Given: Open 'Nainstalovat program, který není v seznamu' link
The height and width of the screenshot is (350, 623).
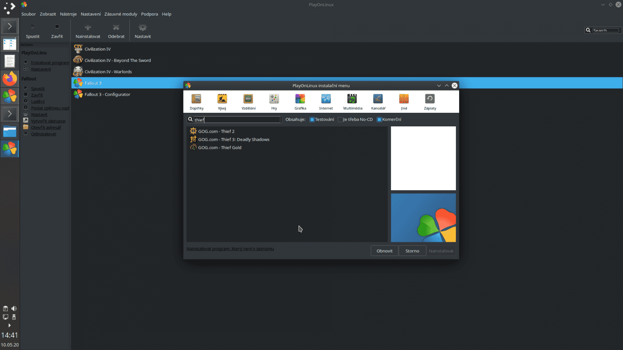Looking at the screenshot, I should point(230,248).
